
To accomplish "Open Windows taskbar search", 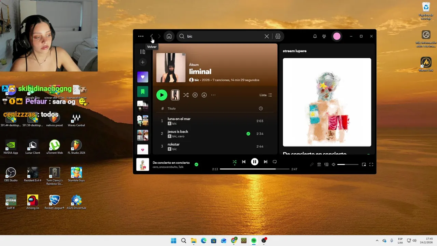I will pyautogui.click(x=184, y=241).
